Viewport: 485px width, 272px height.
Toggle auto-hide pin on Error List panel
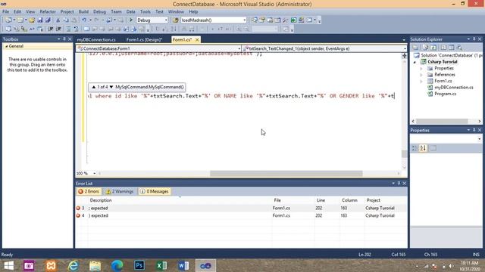(x=399, y=183)
